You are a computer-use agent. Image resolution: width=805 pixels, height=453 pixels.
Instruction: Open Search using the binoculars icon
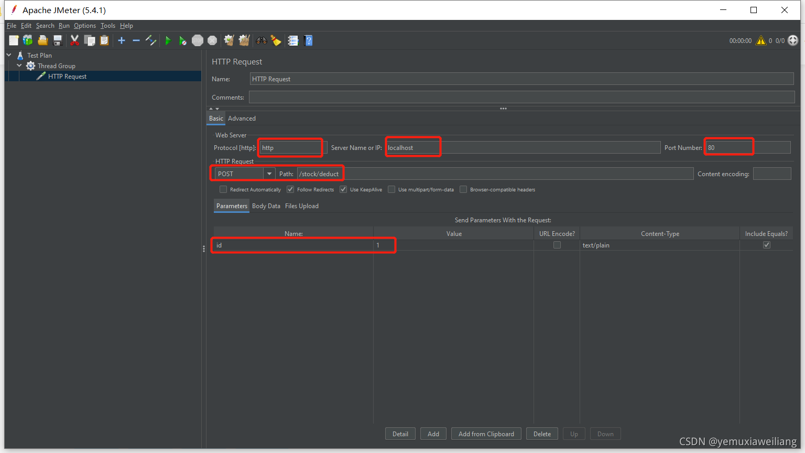click(261, 40)
